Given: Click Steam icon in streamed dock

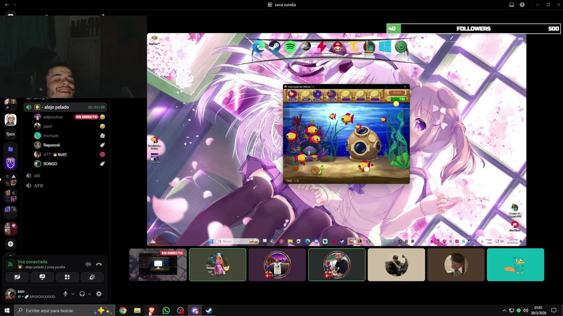Looking at the screenshot, I should coord(274,47).
